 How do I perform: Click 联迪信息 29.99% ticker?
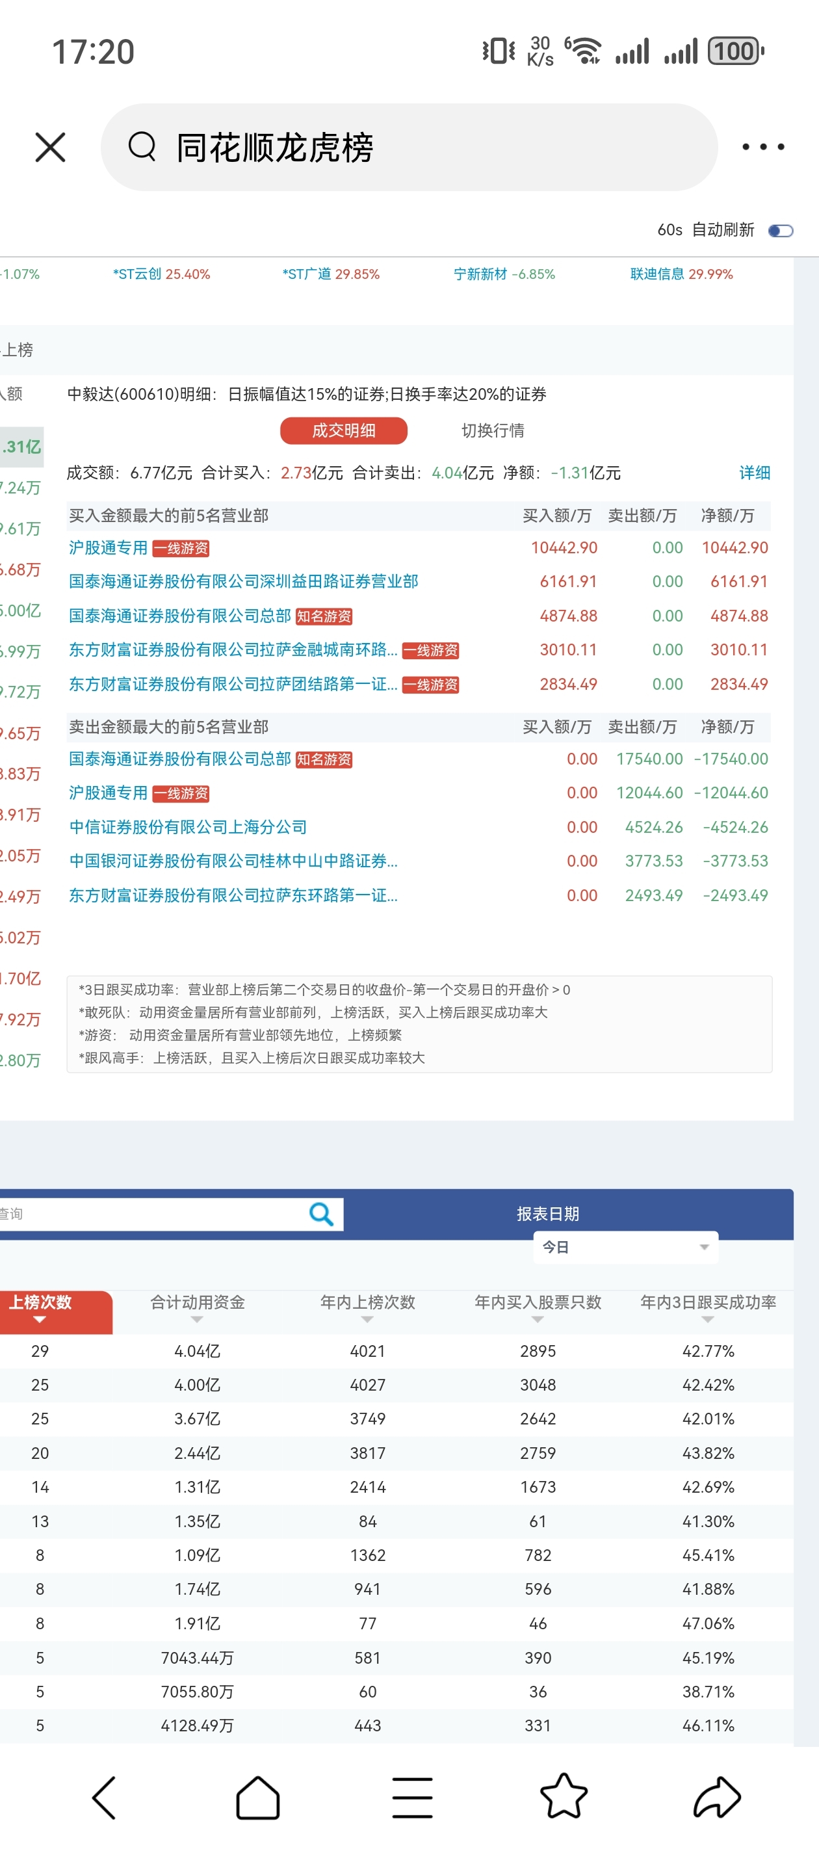pyautogui.click(x=681, y=274)
